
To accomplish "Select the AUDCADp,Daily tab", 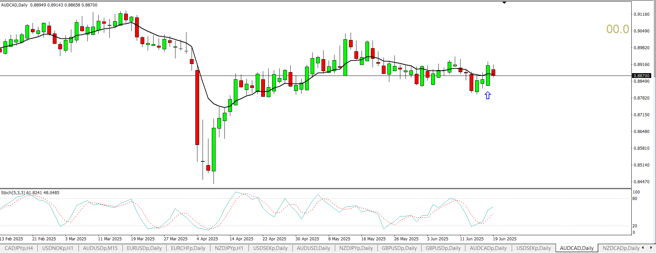I will click(488, 248).
